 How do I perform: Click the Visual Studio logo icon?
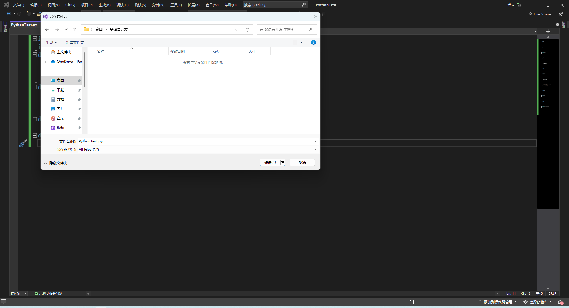[x=6, y=5]
